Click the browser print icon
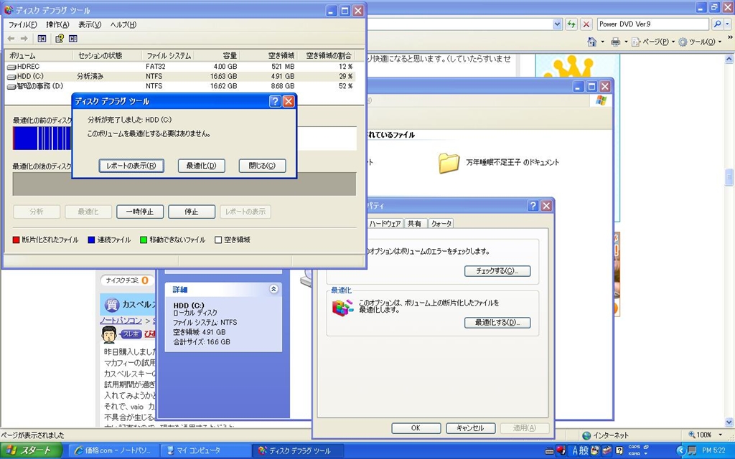The image size is (735, 459). (615, 42)
